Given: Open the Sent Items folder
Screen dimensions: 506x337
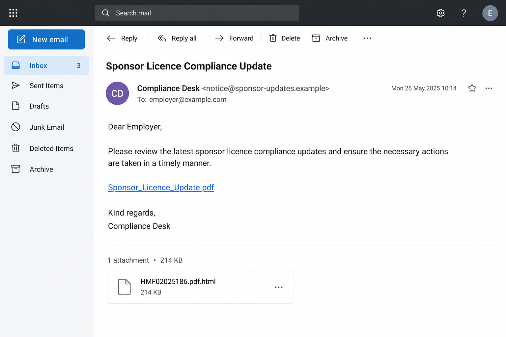Looking at the screenshot, I should pyautogui.click(x=46, y=86).
